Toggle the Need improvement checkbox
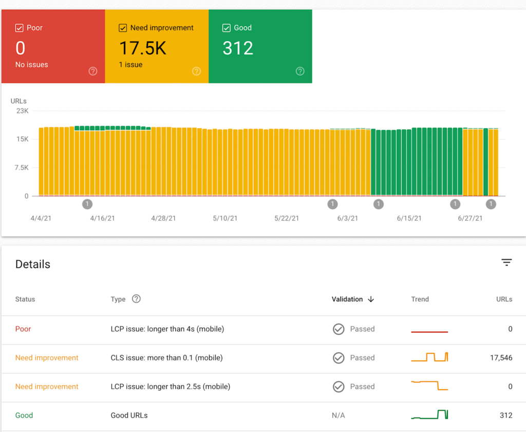The height and width of the screenshot is (432, 526). point(123,28)
